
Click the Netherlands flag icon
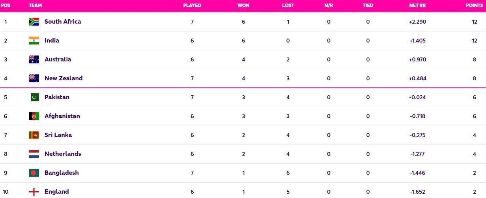[x=34, y=154]
